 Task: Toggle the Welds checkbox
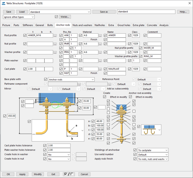(56, 17)
